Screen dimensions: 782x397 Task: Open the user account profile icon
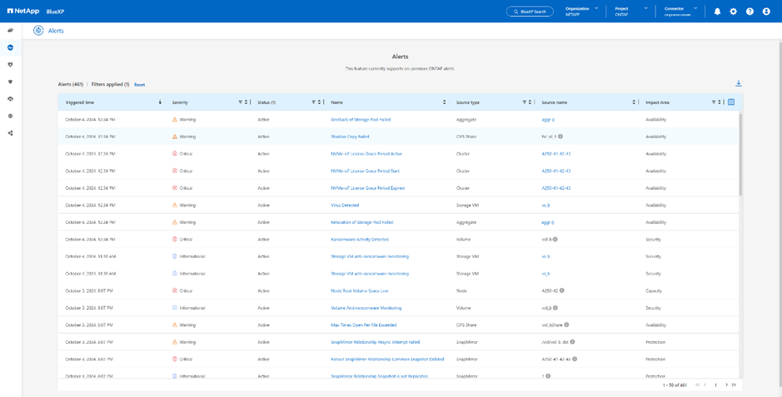(x=766, y=12)
